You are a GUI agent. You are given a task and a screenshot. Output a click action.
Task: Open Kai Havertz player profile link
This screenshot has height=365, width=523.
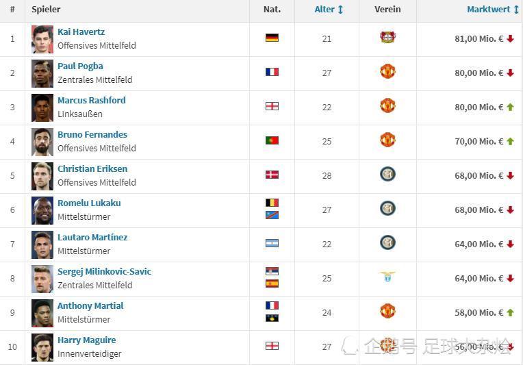81,32
